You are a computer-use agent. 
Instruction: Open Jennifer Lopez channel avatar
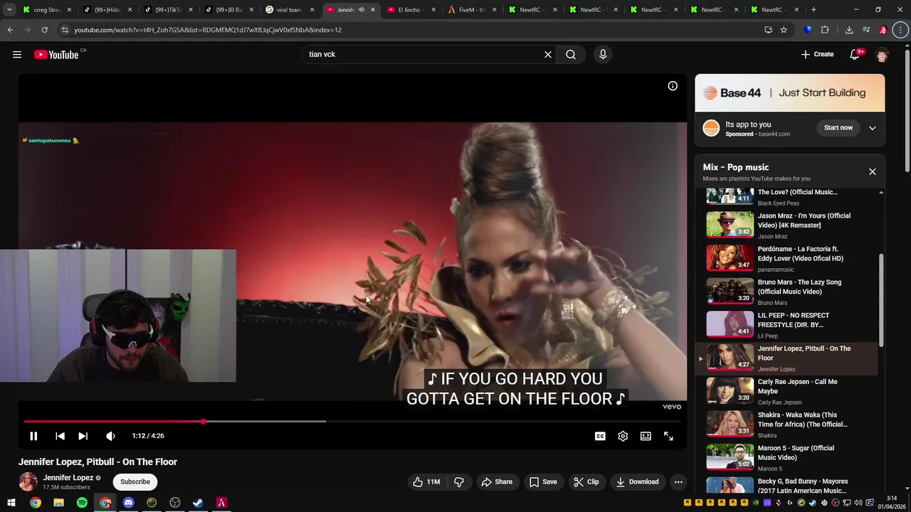coord(28,482)
